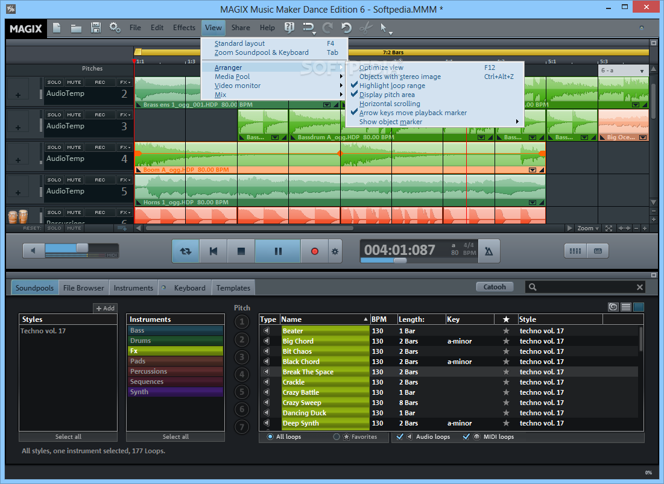Uncheck the Audio loops checkbox

(x=400, y=436)
